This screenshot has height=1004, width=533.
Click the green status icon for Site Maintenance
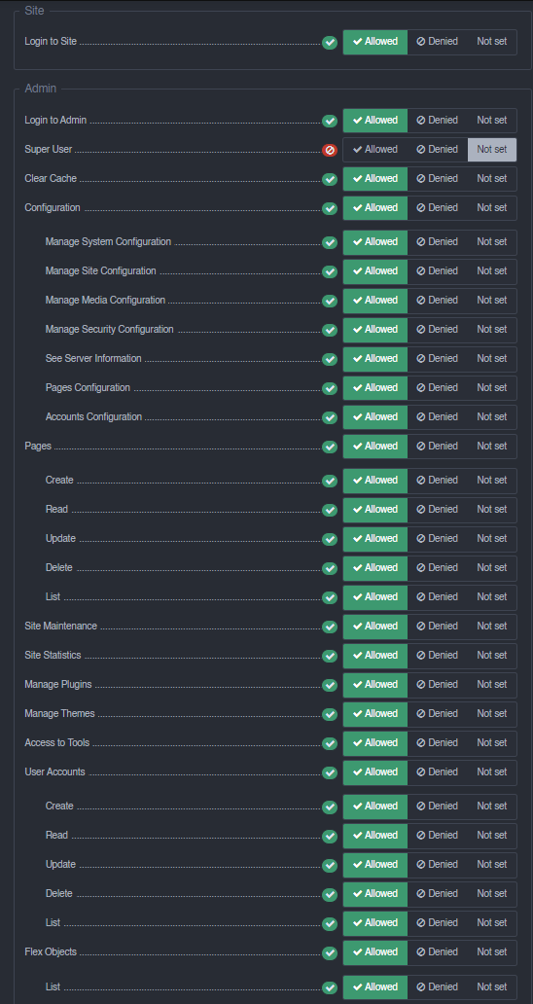tap(330, 627)
